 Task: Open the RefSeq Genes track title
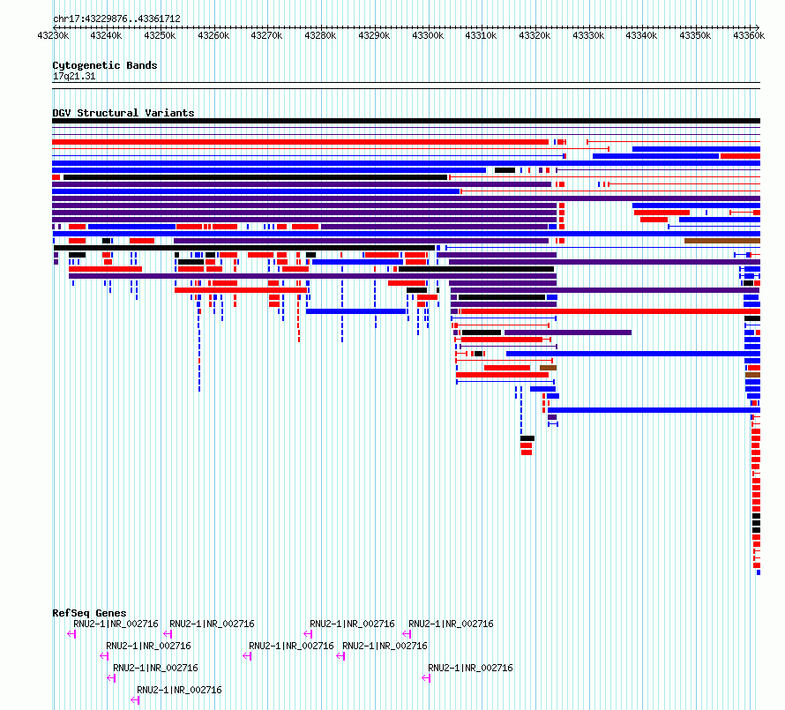89,613
